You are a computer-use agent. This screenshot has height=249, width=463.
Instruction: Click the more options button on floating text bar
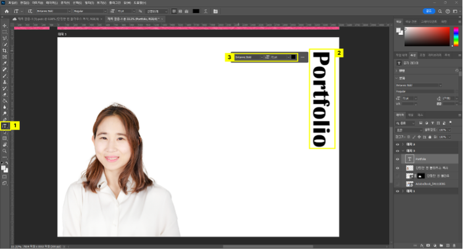point(302,57)
